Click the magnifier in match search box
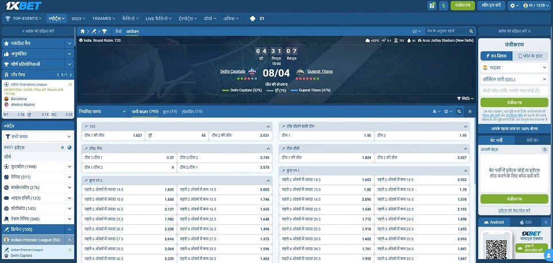 coord(471,31)
